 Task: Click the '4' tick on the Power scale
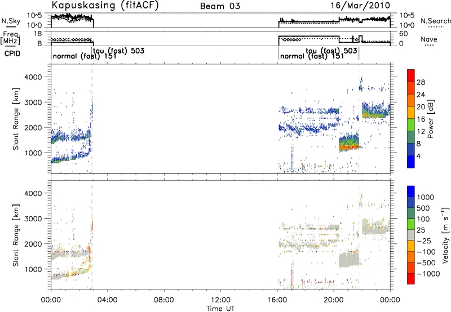[418, 156]
